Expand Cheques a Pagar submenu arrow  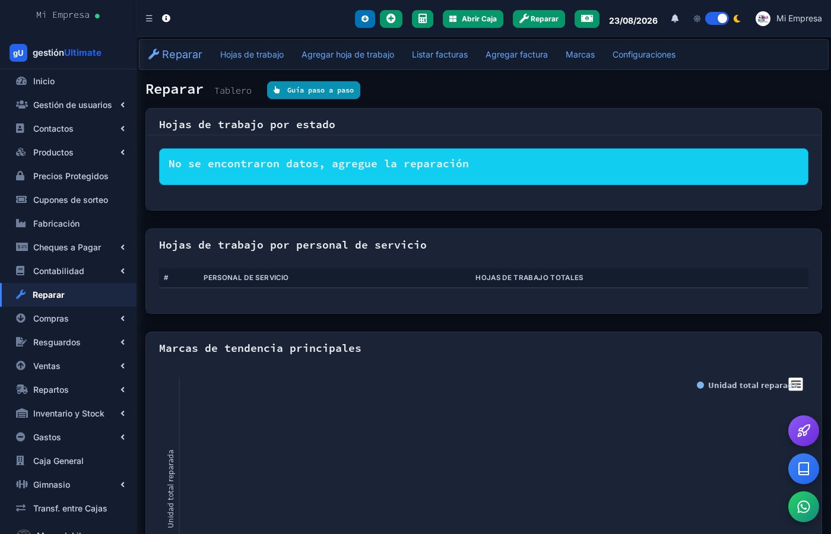123,247
